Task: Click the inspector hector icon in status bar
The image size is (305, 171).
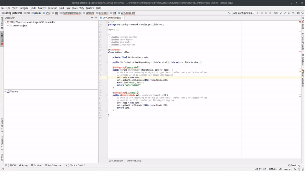Action: (303, 169)
